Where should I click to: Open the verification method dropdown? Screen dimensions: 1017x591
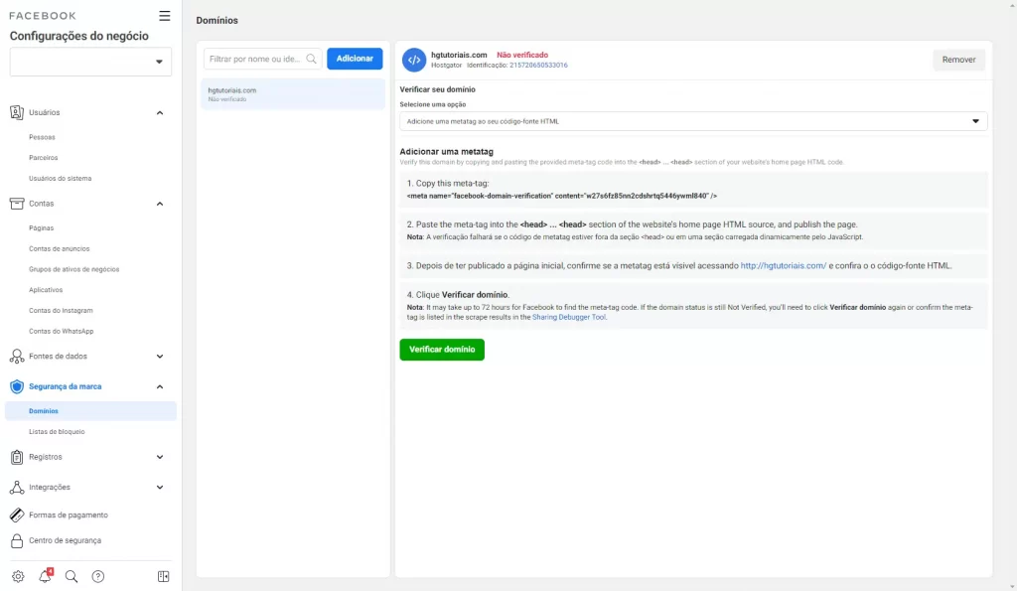click(693, 121)
